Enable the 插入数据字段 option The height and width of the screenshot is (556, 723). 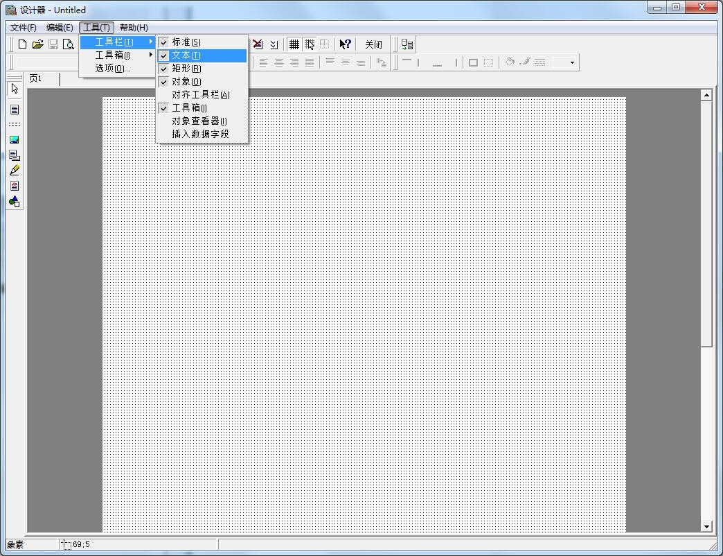point(202,134)
